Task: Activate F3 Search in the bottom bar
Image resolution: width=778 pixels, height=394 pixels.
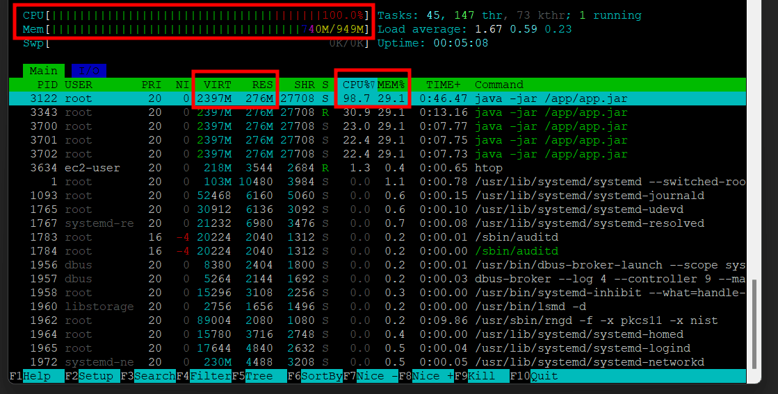Action: click(x=148, y=376)
